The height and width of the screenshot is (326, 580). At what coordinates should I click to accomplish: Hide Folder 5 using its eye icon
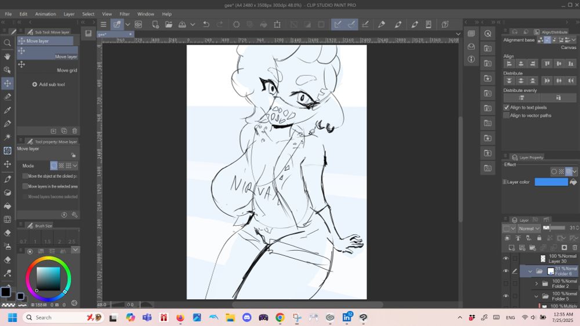(506, 296)
